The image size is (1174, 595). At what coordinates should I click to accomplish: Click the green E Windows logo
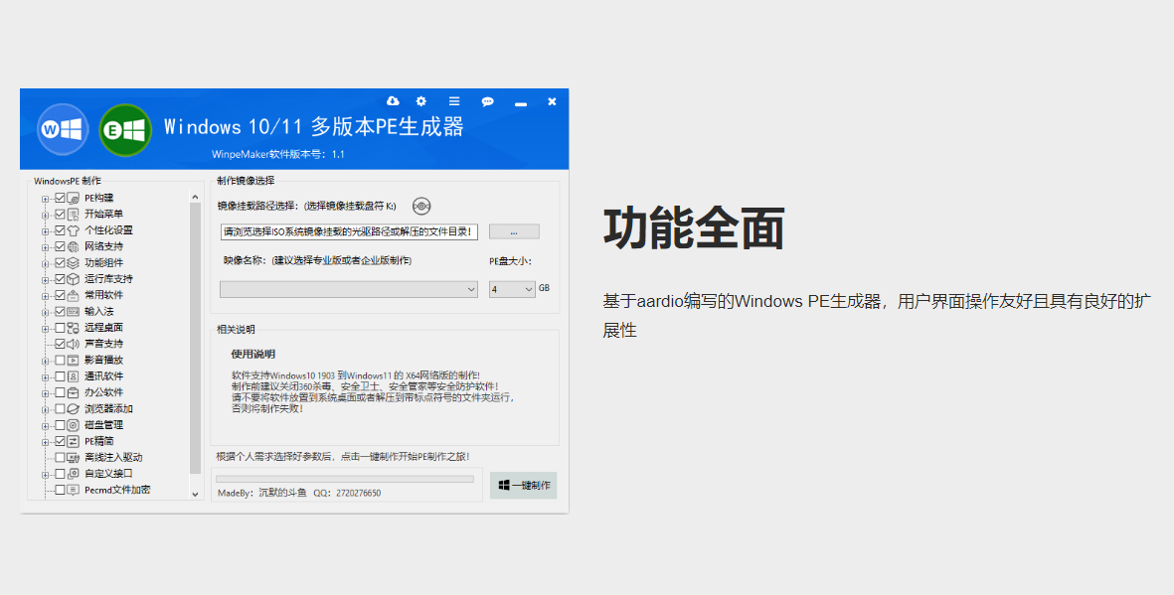click(x=125, y=130)
